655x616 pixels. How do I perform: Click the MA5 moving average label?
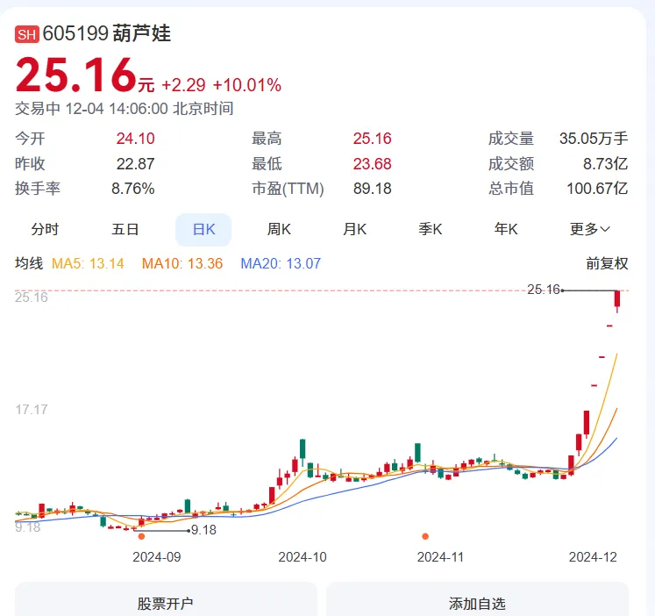(88, 263)
